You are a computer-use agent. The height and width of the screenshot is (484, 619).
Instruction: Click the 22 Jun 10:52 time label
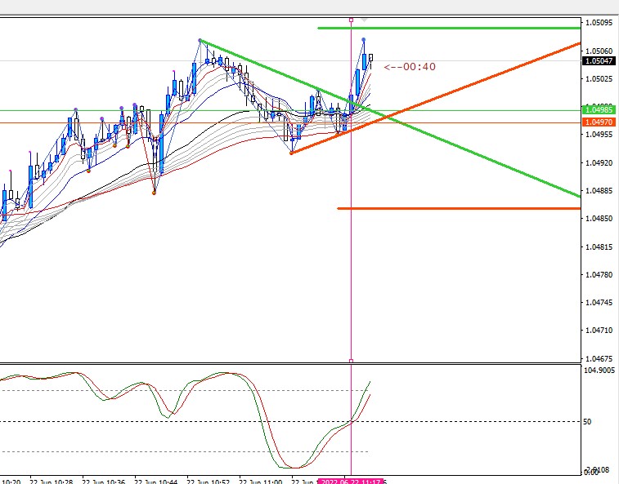coord(208,482)
